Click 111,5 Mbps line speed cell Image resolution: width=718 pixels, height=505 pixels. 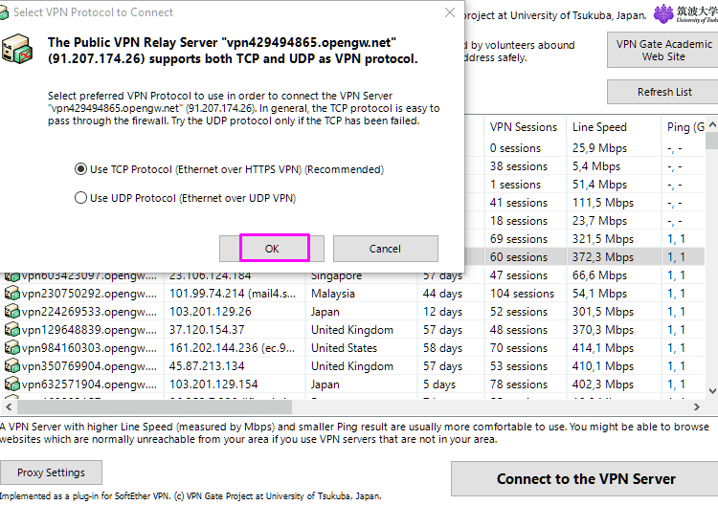pyautogui.click(x=602, y=203)
